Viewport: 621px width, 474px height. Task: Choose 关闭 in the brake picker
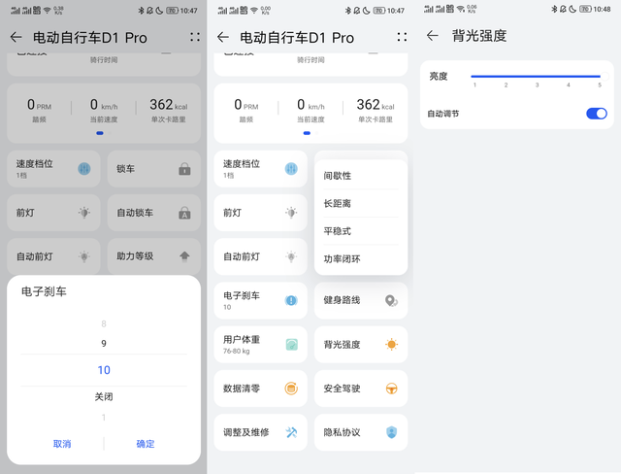tap(104, 396)
